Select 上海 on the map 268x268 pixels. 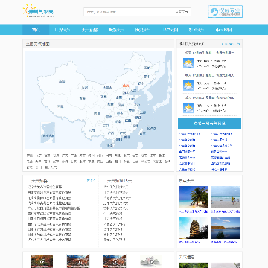143,112
